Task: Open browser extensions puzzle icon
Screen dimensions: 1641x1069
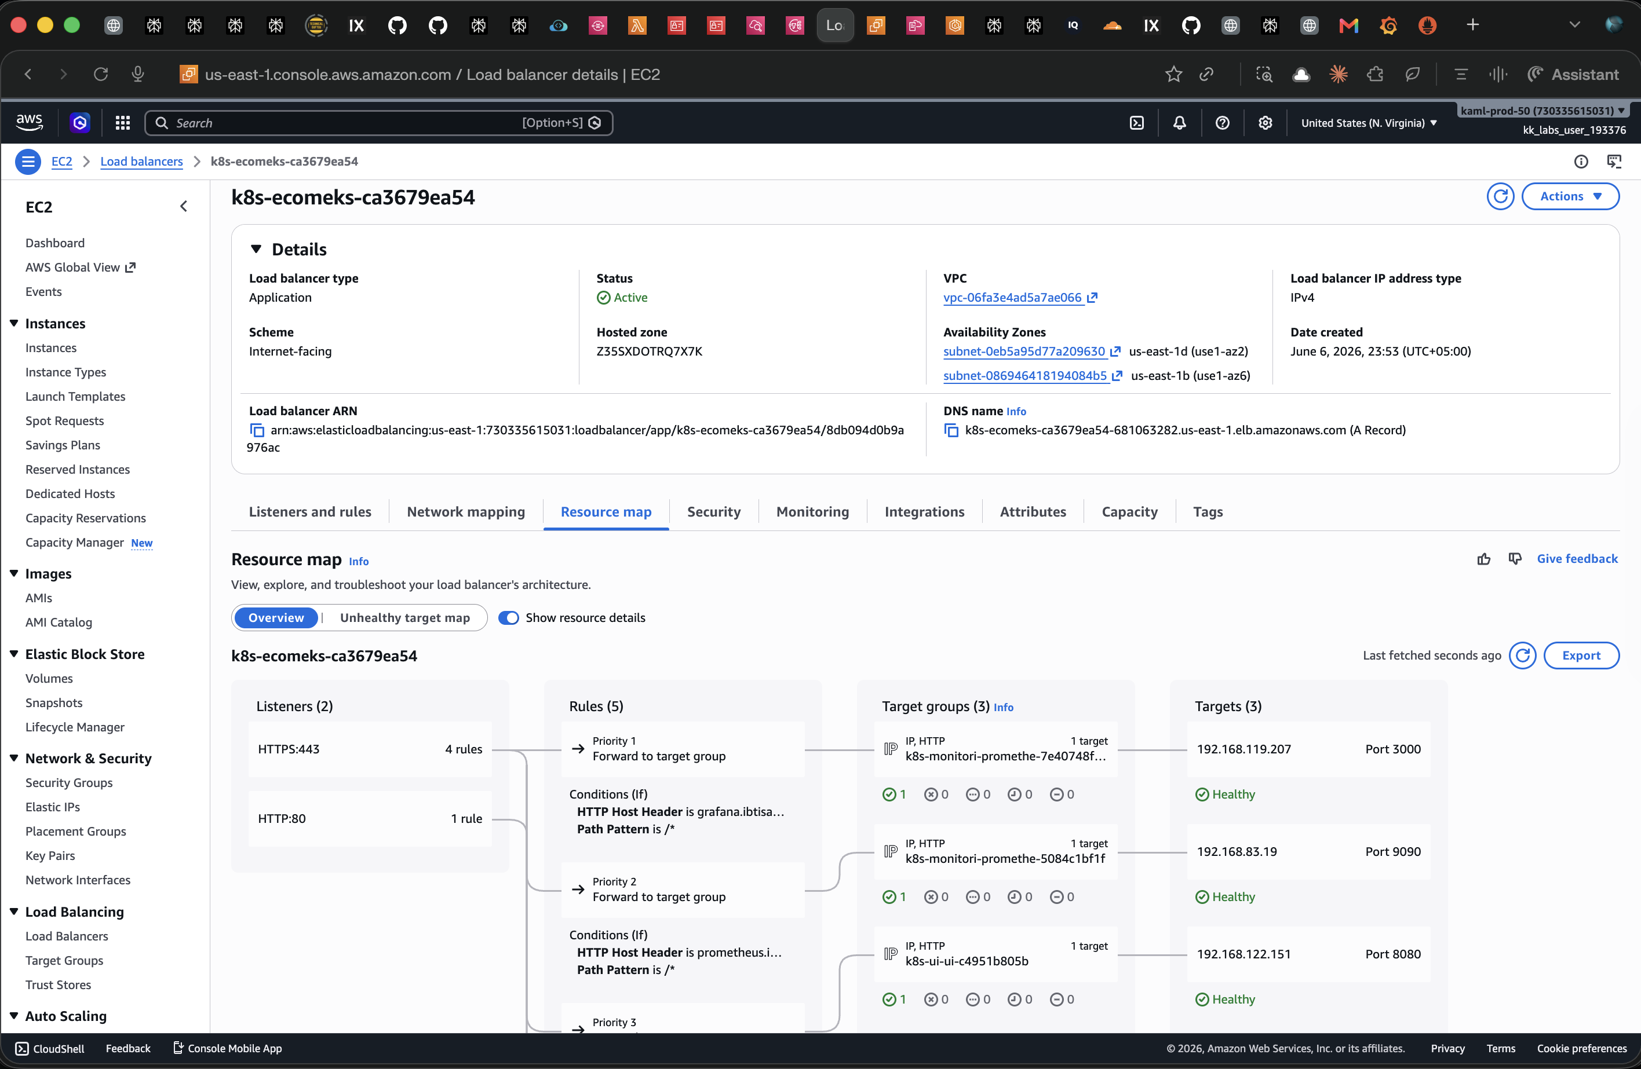Action: [x=1375, y=75]
